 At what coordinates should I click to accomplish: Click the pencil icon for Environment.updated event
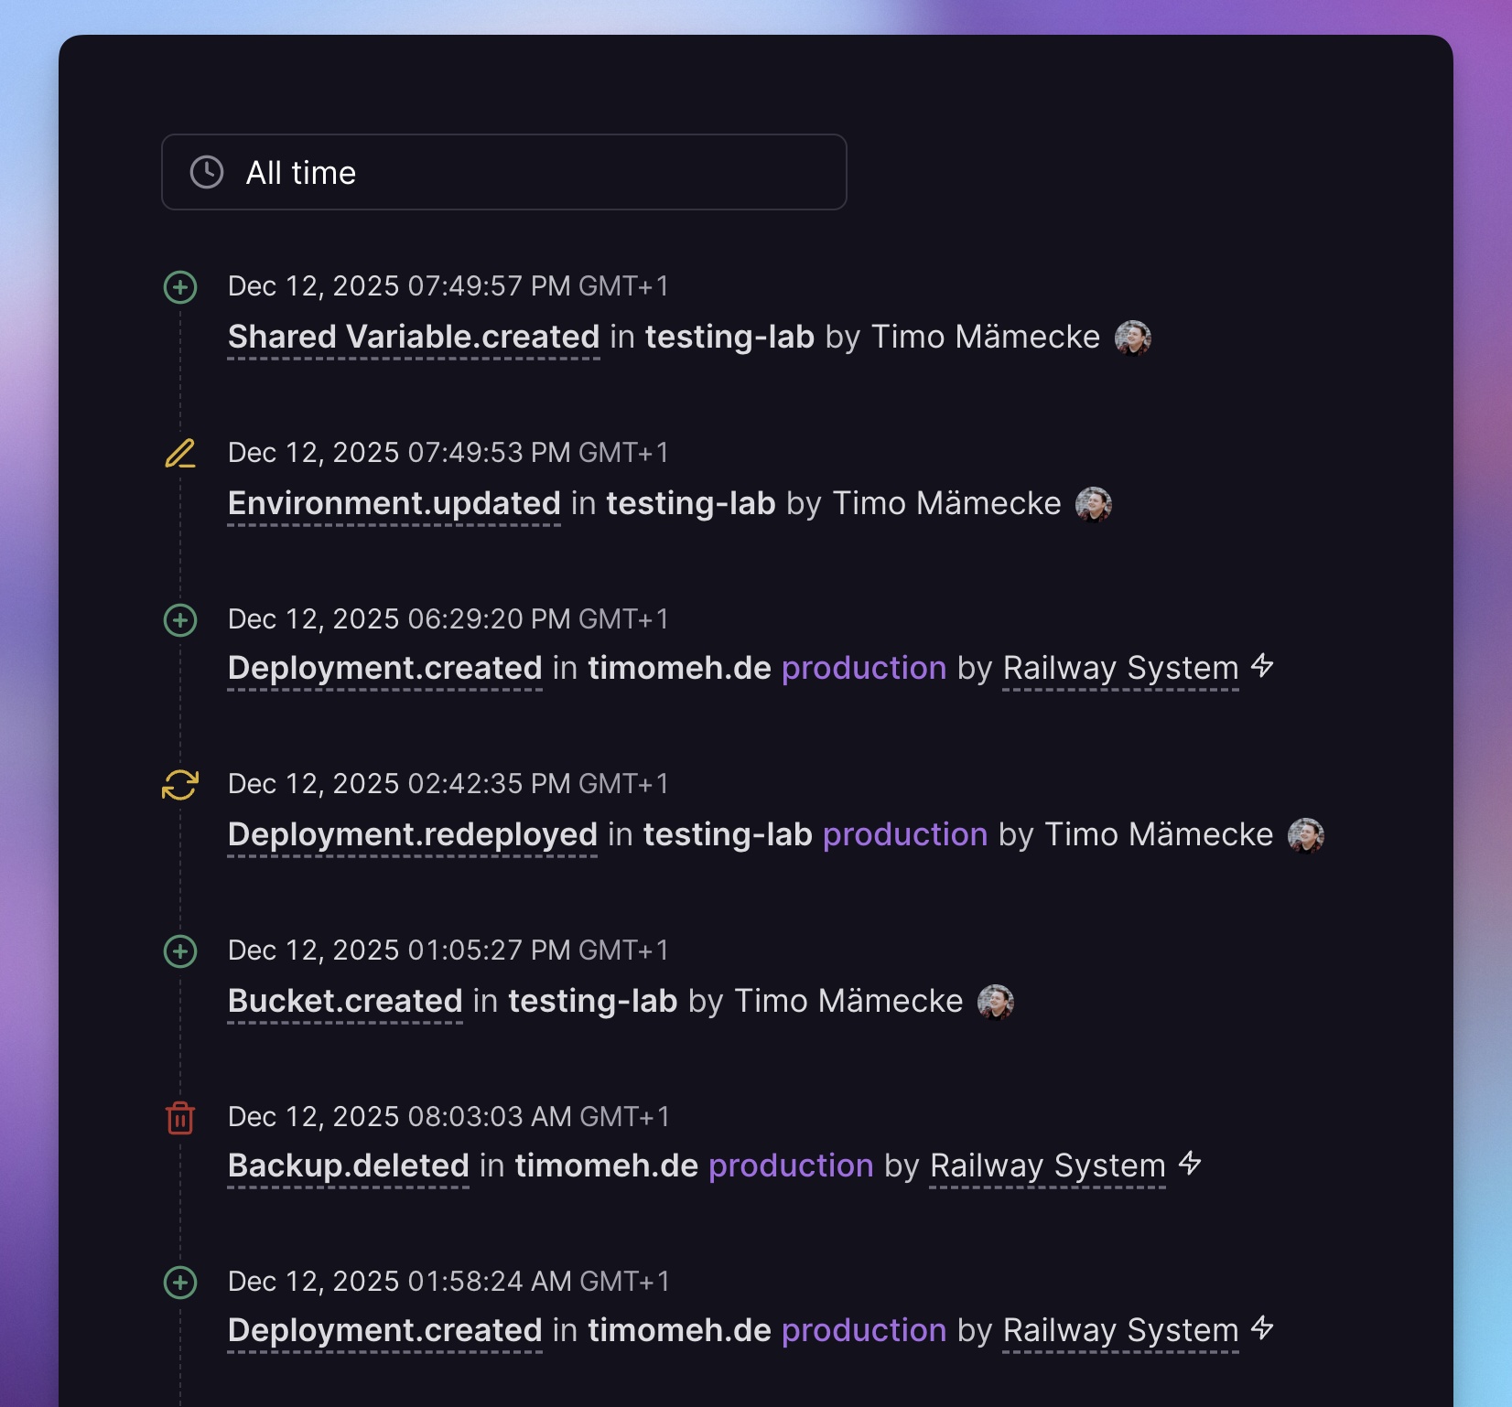coord(180,454)
